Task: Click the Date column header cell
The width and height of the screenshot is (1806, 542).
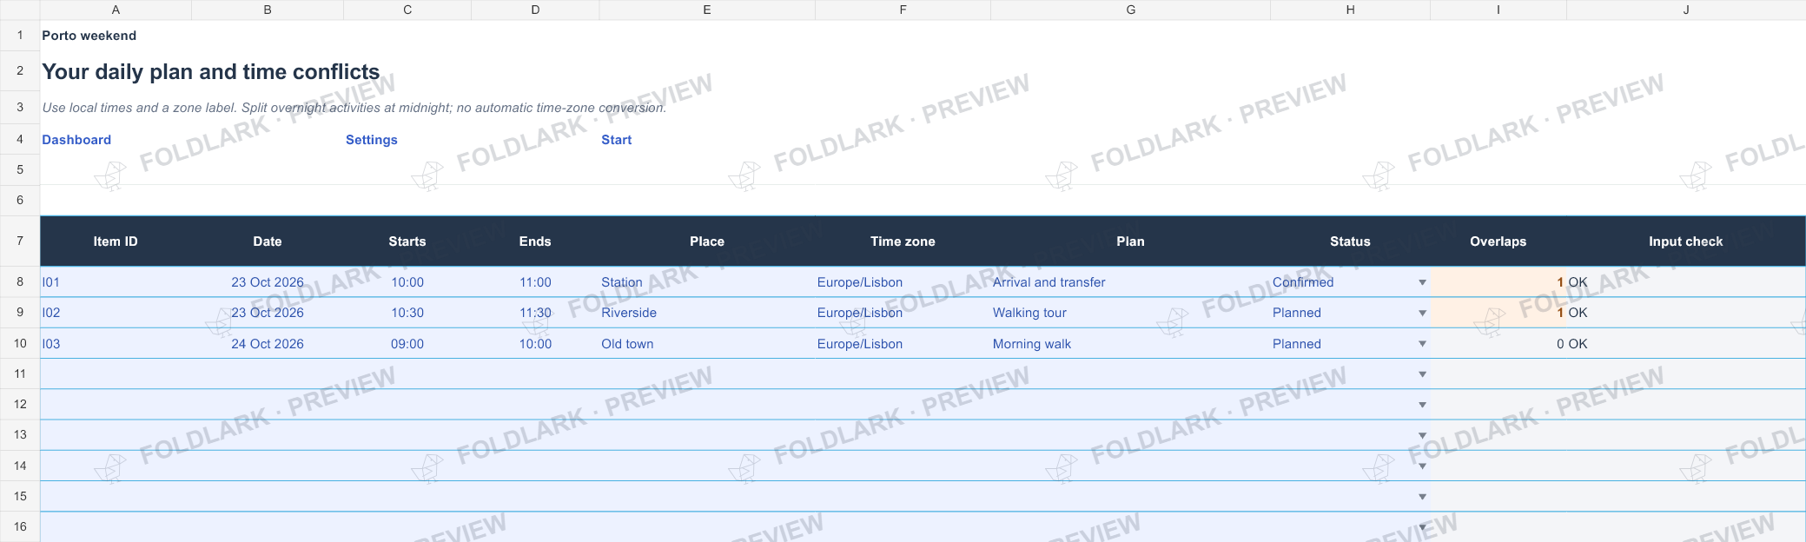Action: pos(268,241)
